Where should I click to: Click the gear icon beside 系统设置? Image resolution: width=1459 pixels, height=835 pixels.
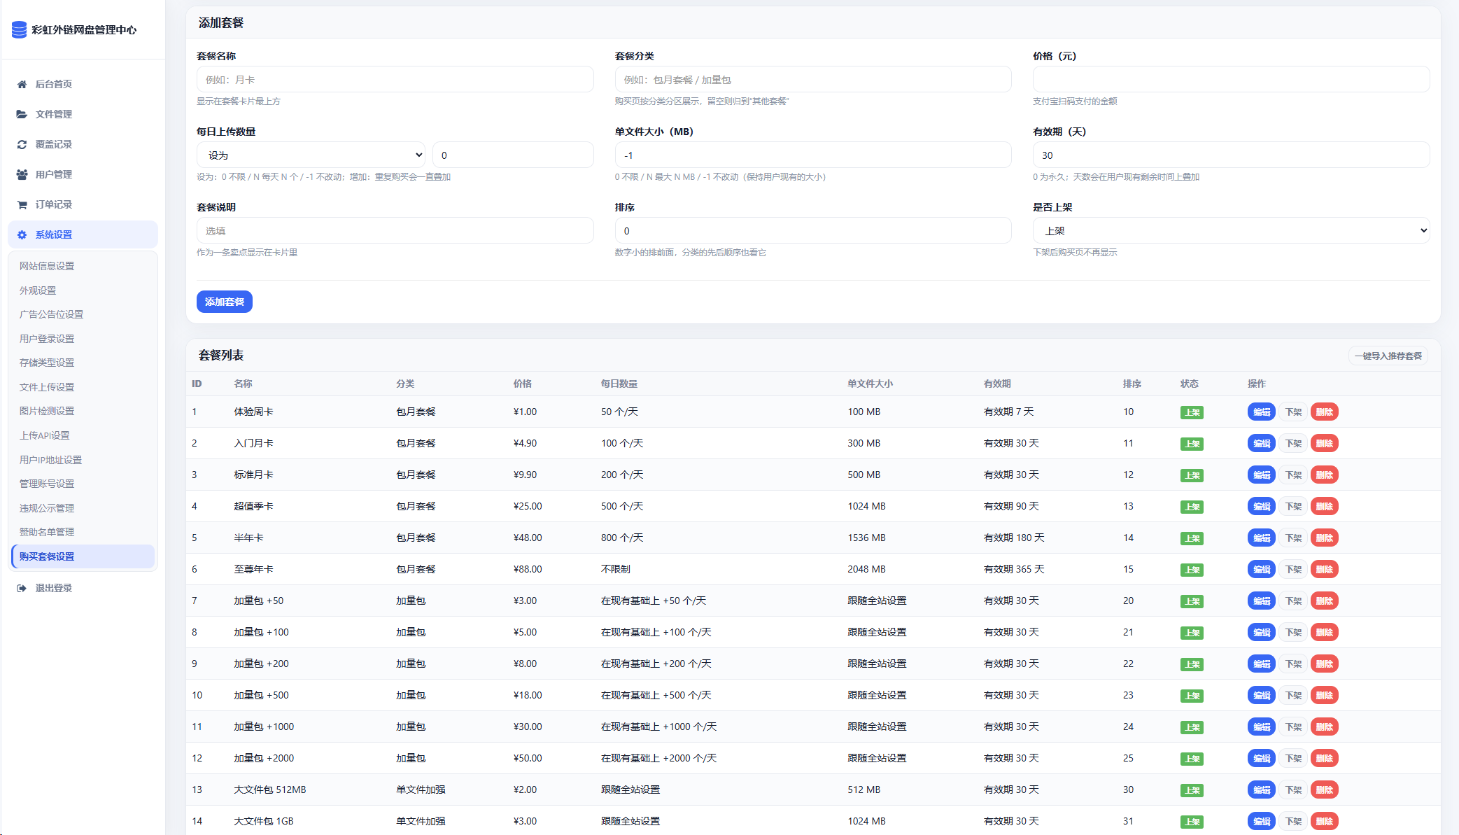click(22, 234)
